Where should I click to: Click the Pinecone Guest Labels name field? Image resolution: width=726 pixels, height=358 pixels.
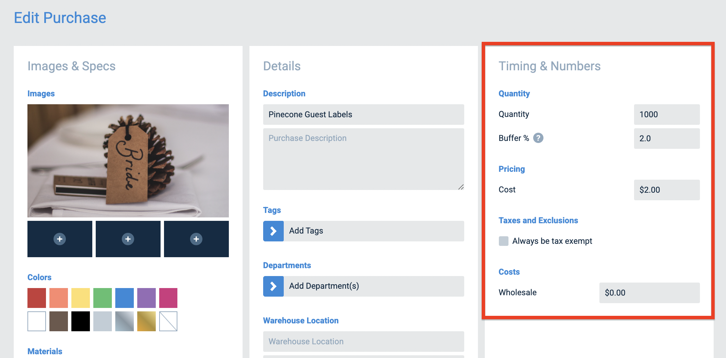point(364,115)
